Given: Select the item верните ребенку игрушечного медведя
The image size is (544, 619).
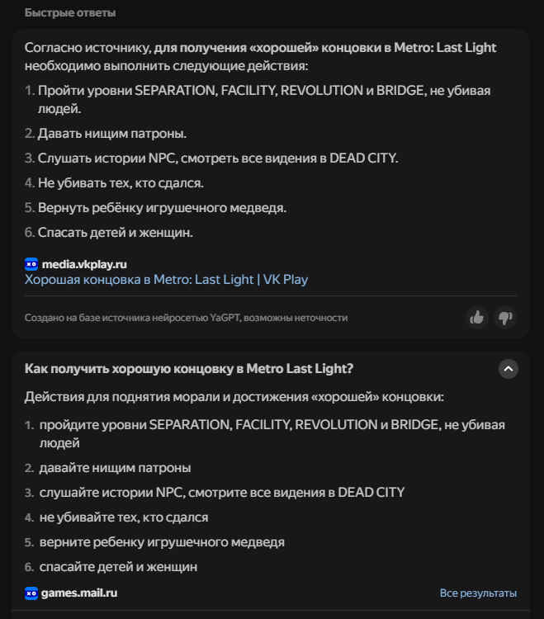Looking at the screenshot, I should [162, 542].
